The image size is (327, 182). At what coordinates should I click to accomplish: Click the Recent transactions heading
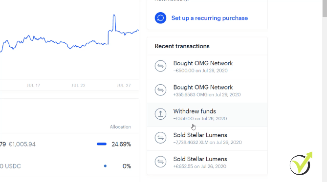point(182,46)
